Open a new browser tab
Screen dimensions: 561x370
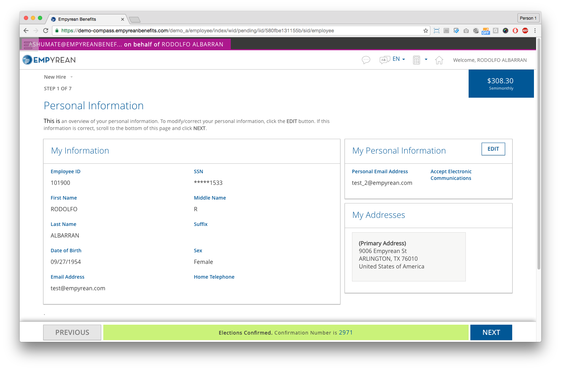tap(135, 19)
